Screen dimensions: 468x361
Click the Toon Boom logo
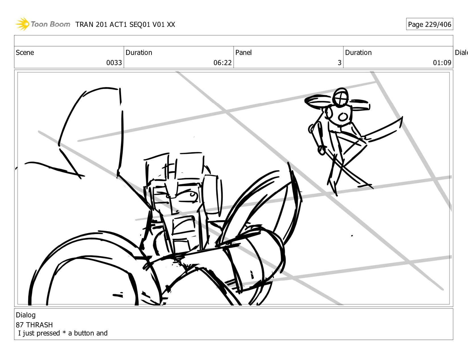point(43,24)
